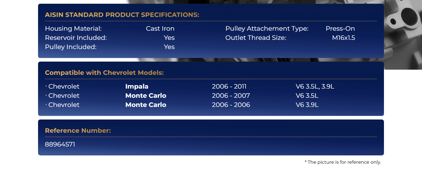Click the 2006 - 2006 year range
Viewport: 422px width, 172px height.
click(231, 105)
